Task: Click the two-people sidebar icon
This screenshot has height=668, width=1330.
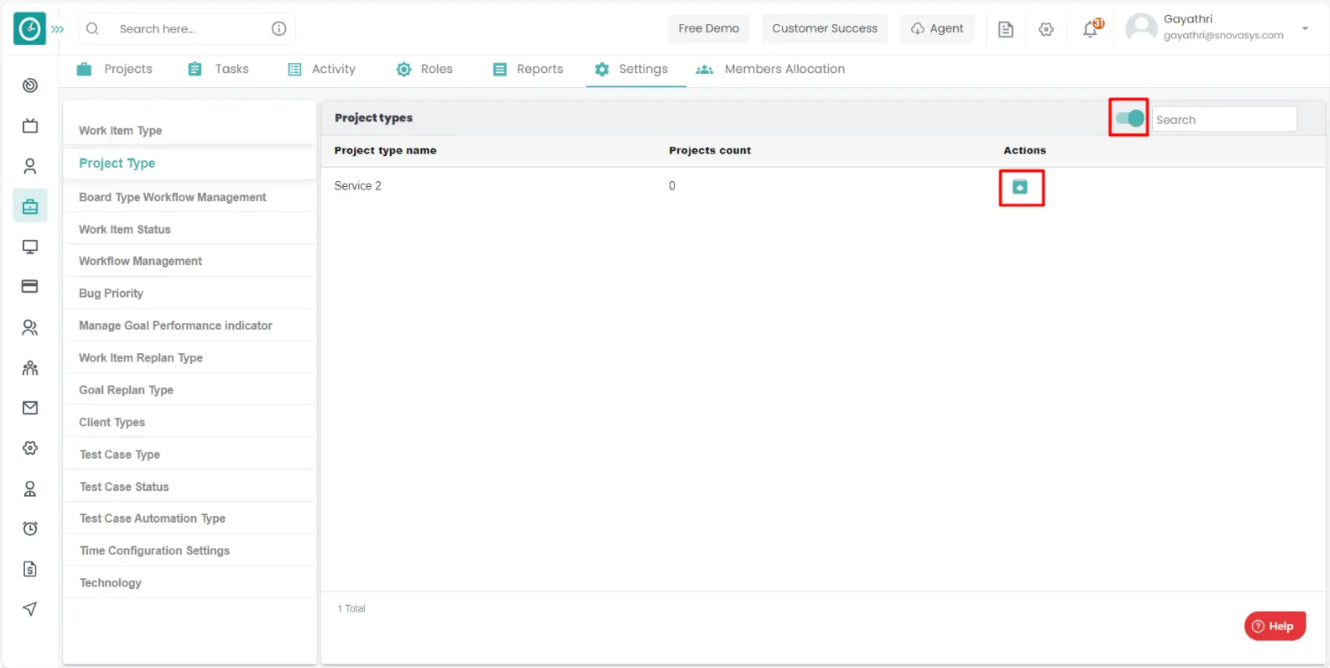Action: [30, 327]
